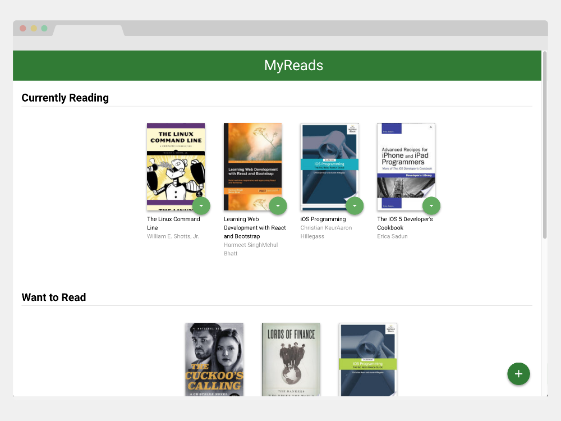
Task: Select the browser tab in the title bar
Action: click(x=89, y=30)
